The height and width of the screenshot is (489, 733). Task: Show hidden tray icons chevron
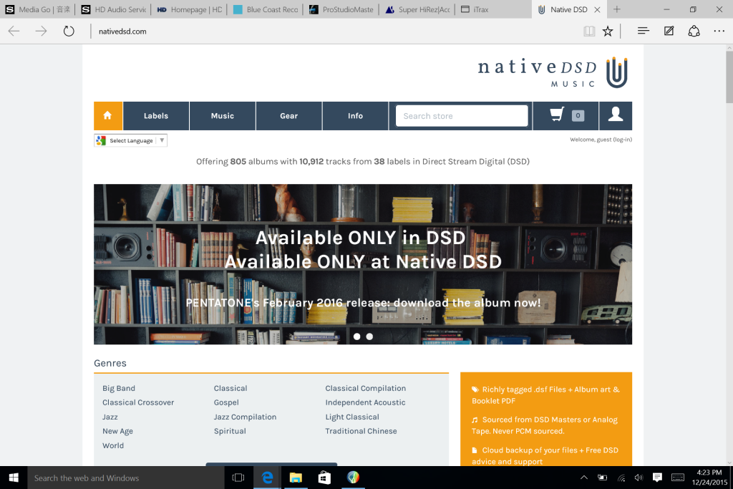[584, 478]
